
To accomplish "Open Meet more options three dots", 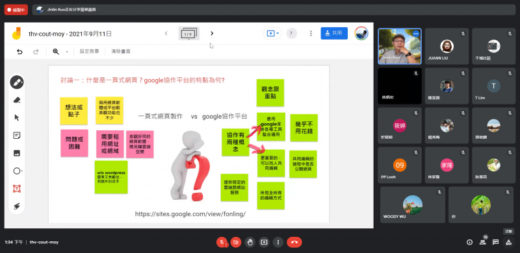I will click(278, 243).
